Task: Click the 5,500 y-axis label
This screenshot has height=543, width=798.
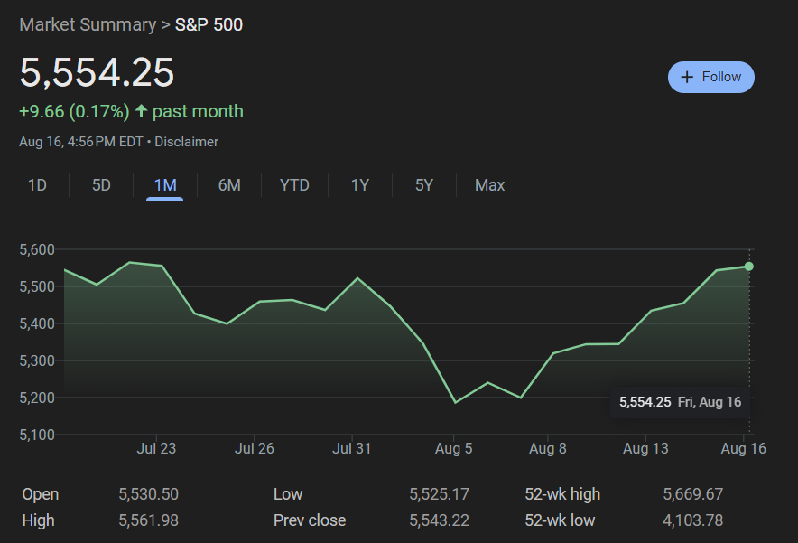Action: point(37,286)
